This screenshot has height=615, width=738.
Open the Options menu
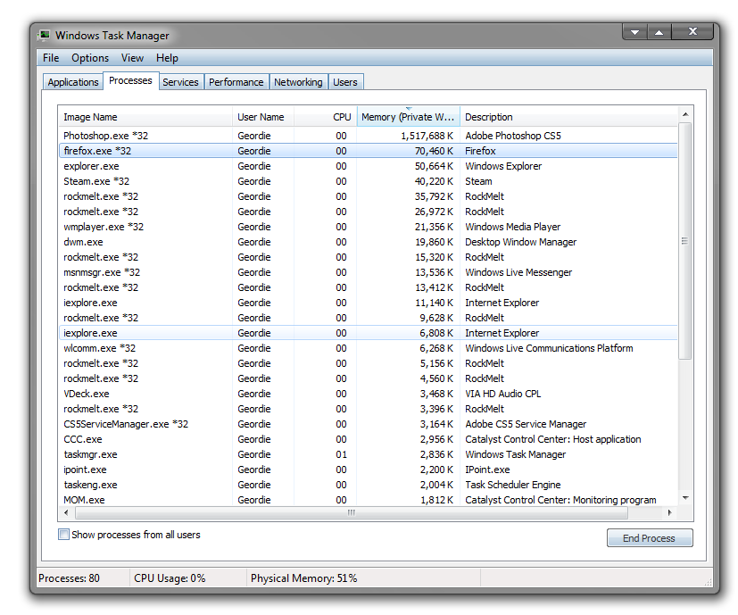tap(90, 58)
